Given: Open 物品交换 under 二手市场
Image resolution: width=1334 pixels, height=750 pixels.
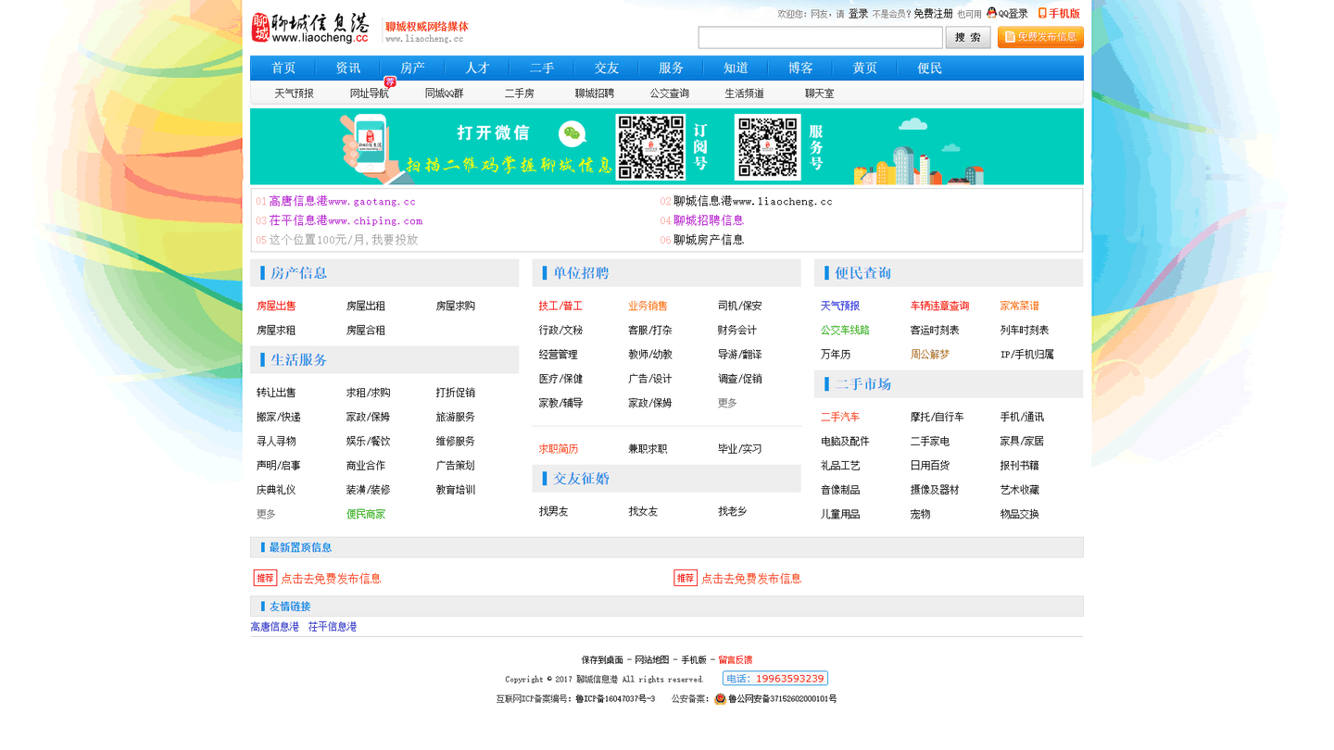Looking at the screenshot, I should (1019, 514).
